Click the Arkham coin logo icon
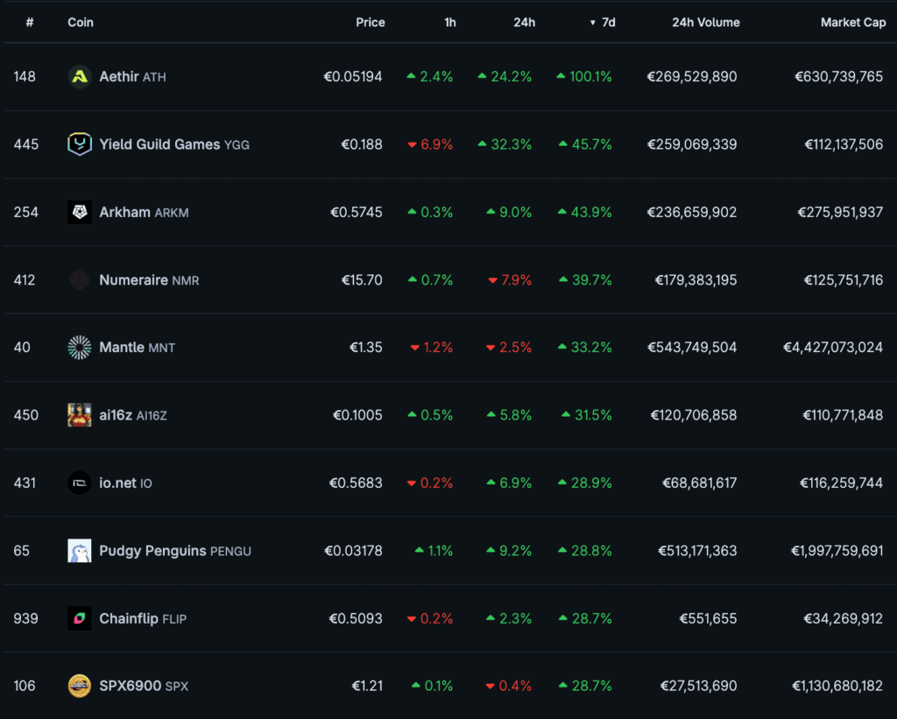The width and height of the screenshot is (897, 719). click(80, 212)
